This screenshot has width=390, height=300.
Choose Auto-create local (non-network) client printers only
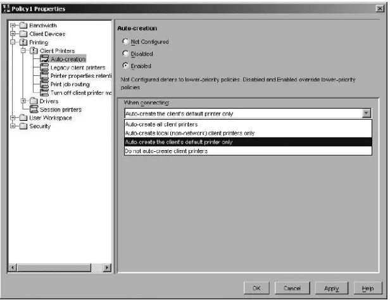(x=248, y=133)
